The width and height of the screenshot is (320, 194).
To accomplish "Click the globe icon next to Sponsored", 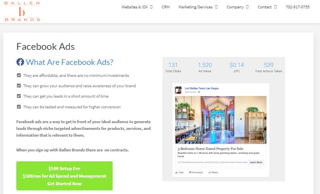I will click(x=199, y=92).
